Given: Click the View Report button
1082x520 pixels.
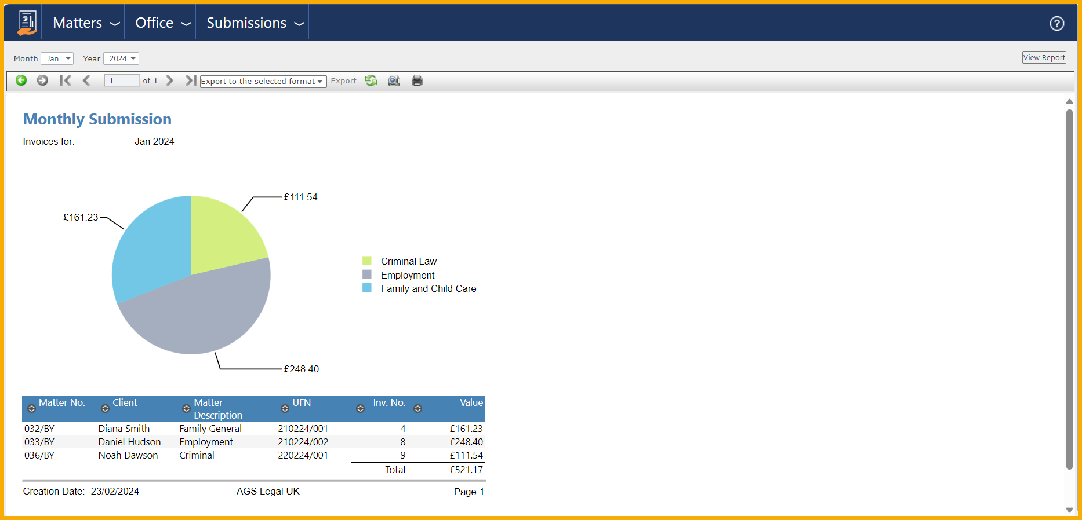Looking at the screenshot, I should coord(1044,57).
